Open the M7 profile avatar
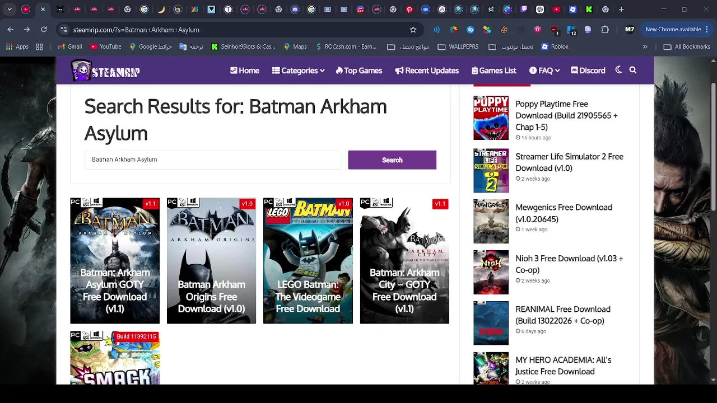This screenshot has width=717, height=403. tap(630, 30)
